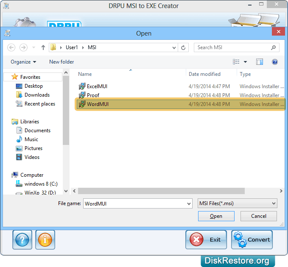Change the file view layout icon

click(x=236, y=62)
